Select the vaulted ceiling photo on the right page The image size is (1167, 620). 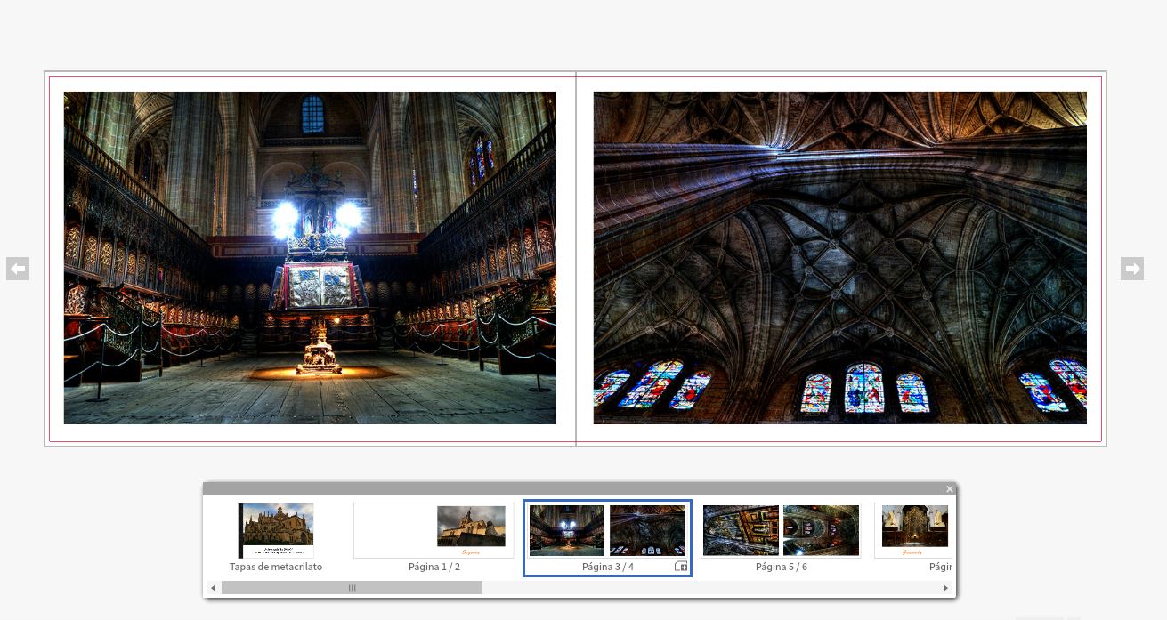839,257
